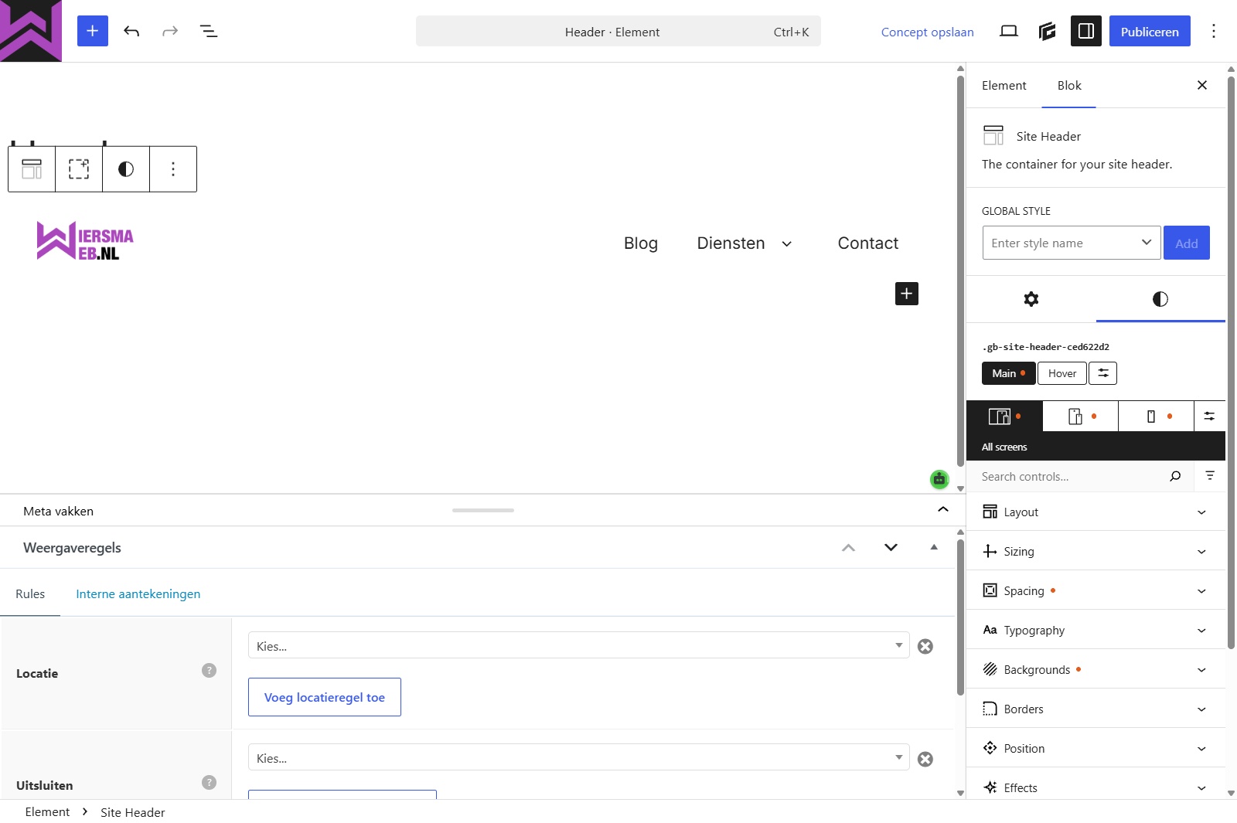Redo the last undone change
The width and height of the screenshot is (1237, 823).
coord(170,31)
